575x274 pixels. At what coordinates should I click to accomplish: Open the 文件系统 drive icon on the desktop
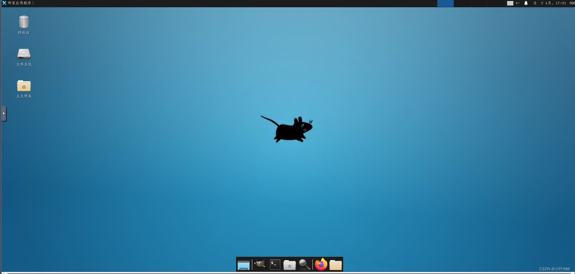[x=24, y=57]
